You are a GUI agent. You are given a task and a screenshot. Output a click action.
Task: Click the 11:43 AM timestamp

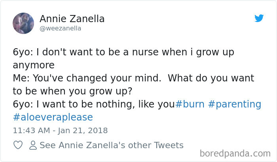point(31,130)
